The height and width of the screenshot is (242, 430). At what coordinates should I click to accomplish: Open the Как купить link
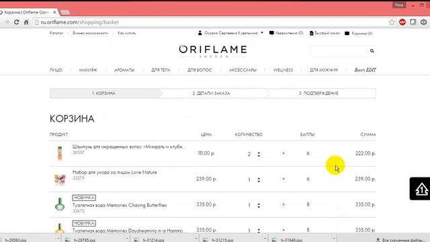(126, 33)
